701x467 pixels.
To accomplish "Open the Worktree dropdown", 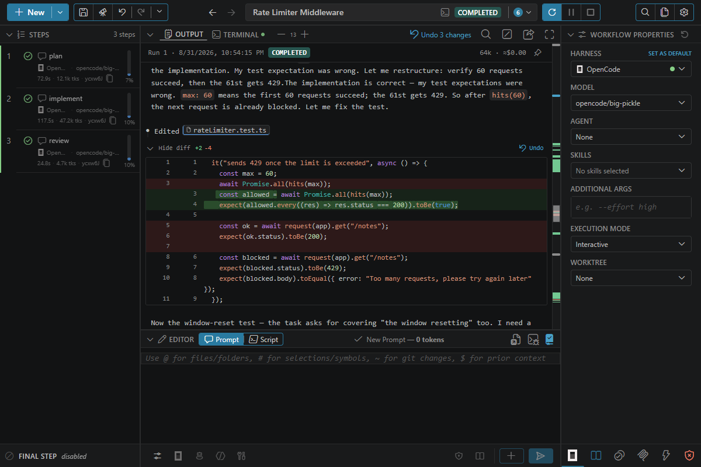I will (x=631, y=278).
